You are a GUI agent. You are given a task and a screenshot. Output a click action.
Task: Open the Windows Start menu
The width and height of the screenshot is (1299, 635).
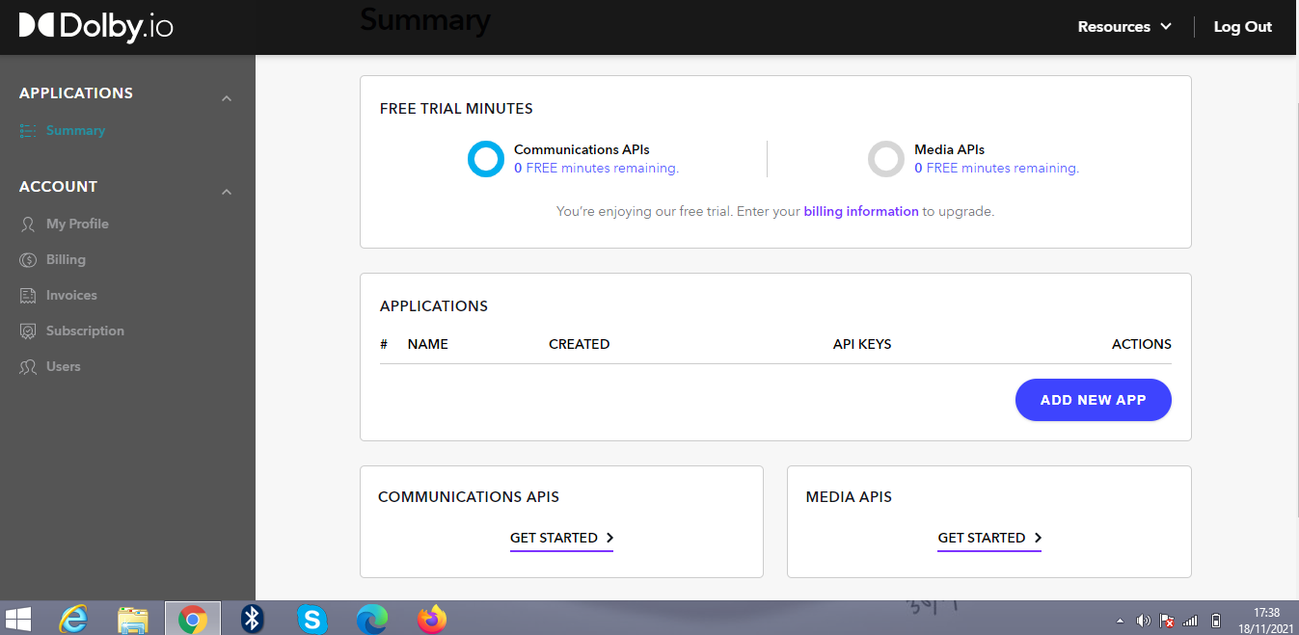tap(17, 619)
